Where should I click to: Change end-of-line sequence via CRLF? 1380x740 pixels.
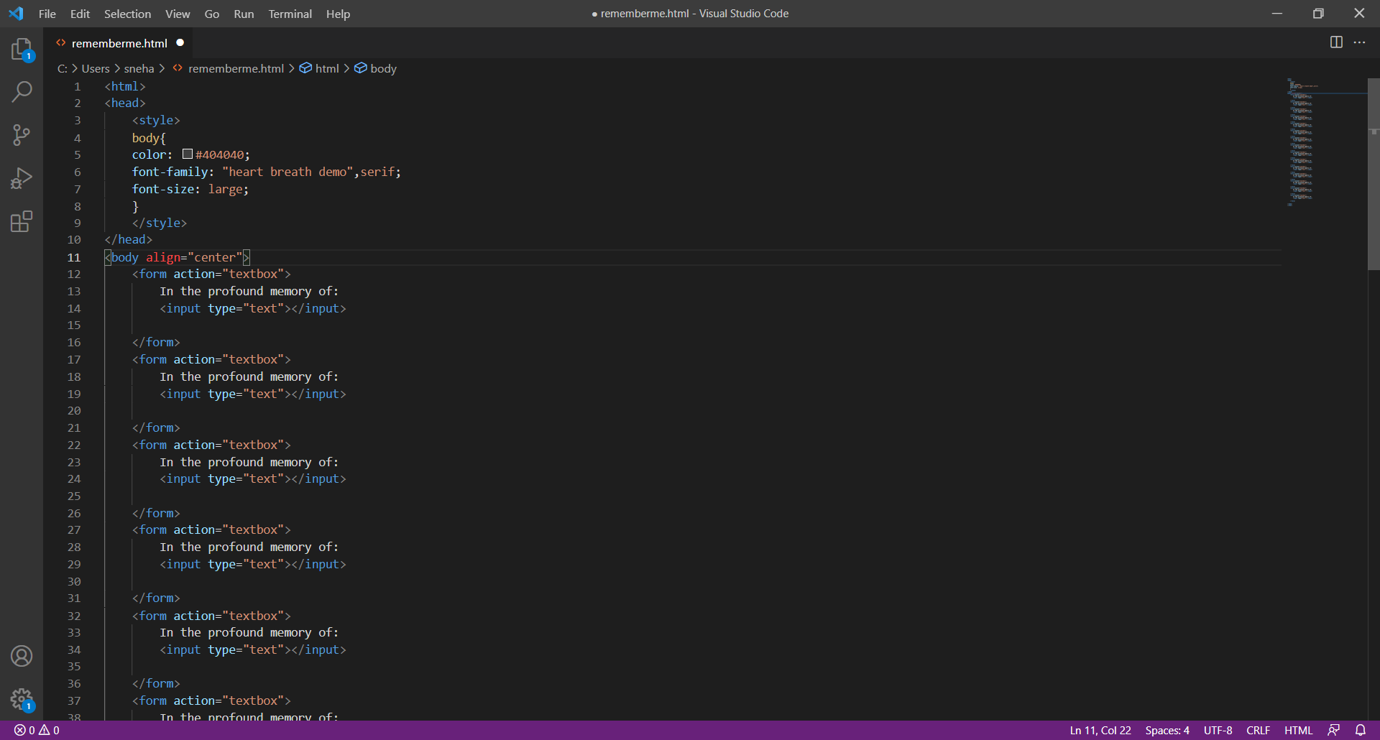(x=1258, y=730)
